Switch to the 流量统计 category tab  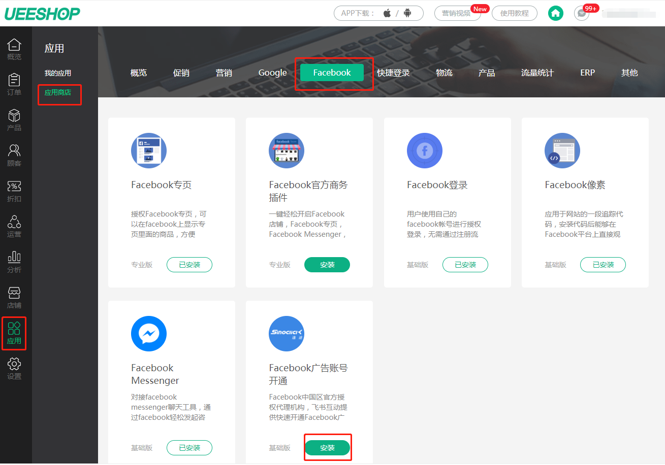pos(537,73)
